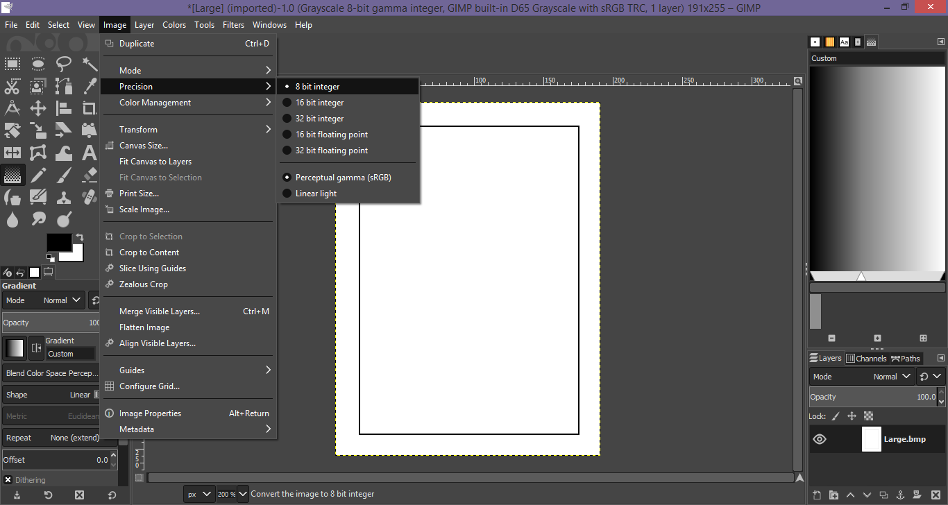Anchor the floating layer icon
948x505 pixels.
(901, 495)
